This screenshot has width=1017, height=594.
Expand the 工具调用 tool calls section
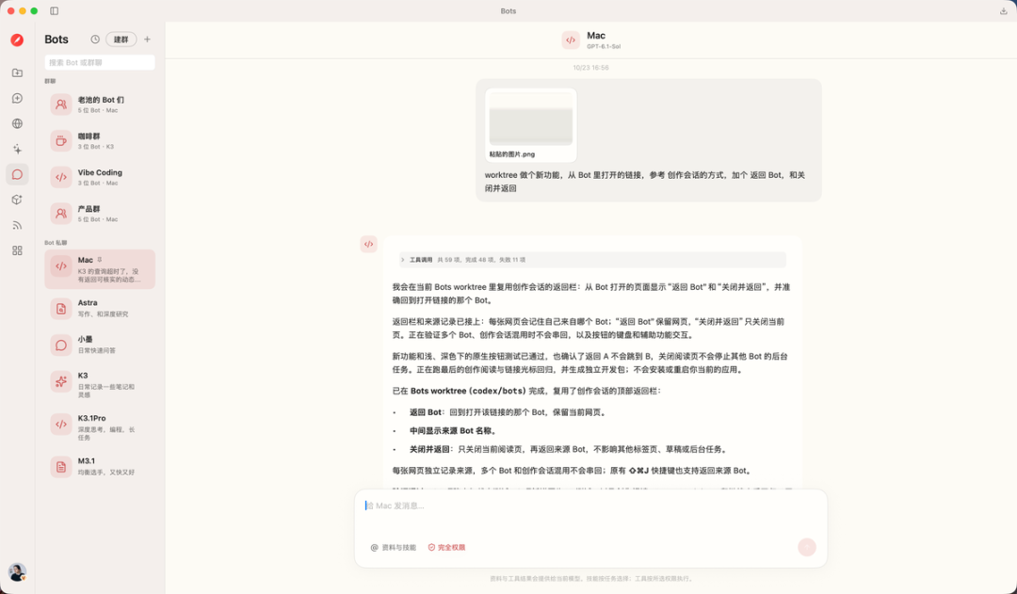click(x=592, y=260)
